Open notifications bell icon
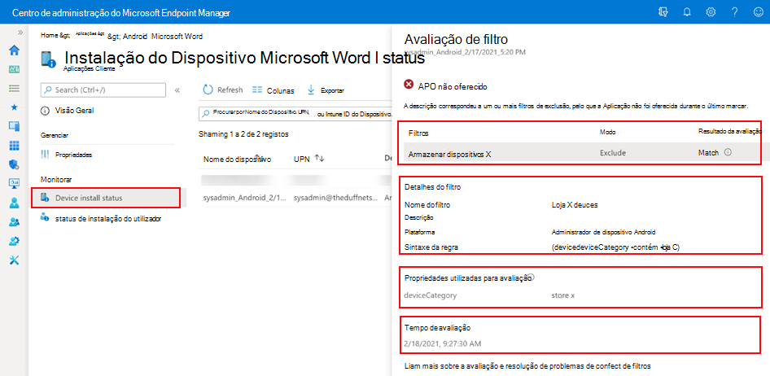Screen dimensions: 770x376 [x=687, y=12]
